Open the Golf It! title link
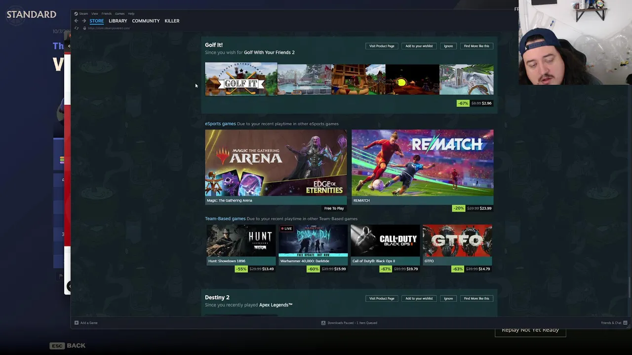 click(x=214, y=45)
